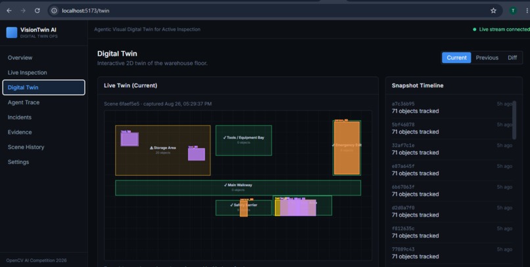
Task: Select Digital Twin in the sidebar
Action: [44, 87]
